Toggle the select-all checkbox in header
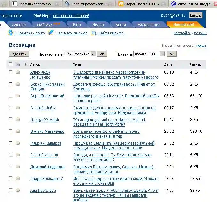The height and width of the screenshot is (202, 217). [x=11, y=64]
